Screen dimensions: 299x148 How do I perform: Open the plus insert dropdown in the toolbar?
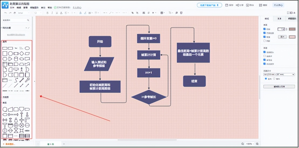(x=154, y=13)
